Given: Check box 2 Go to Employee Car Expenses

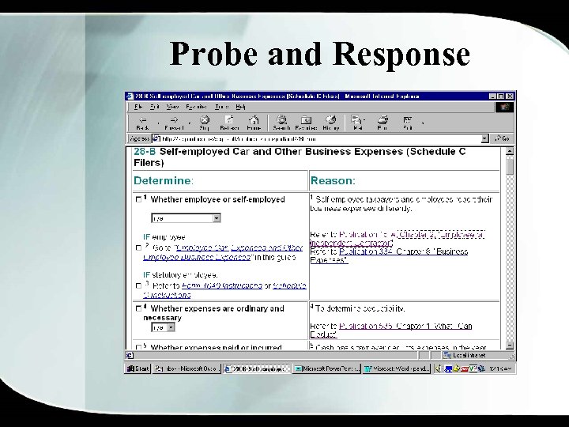Looking at the screenshot, I should coord(138,248).
